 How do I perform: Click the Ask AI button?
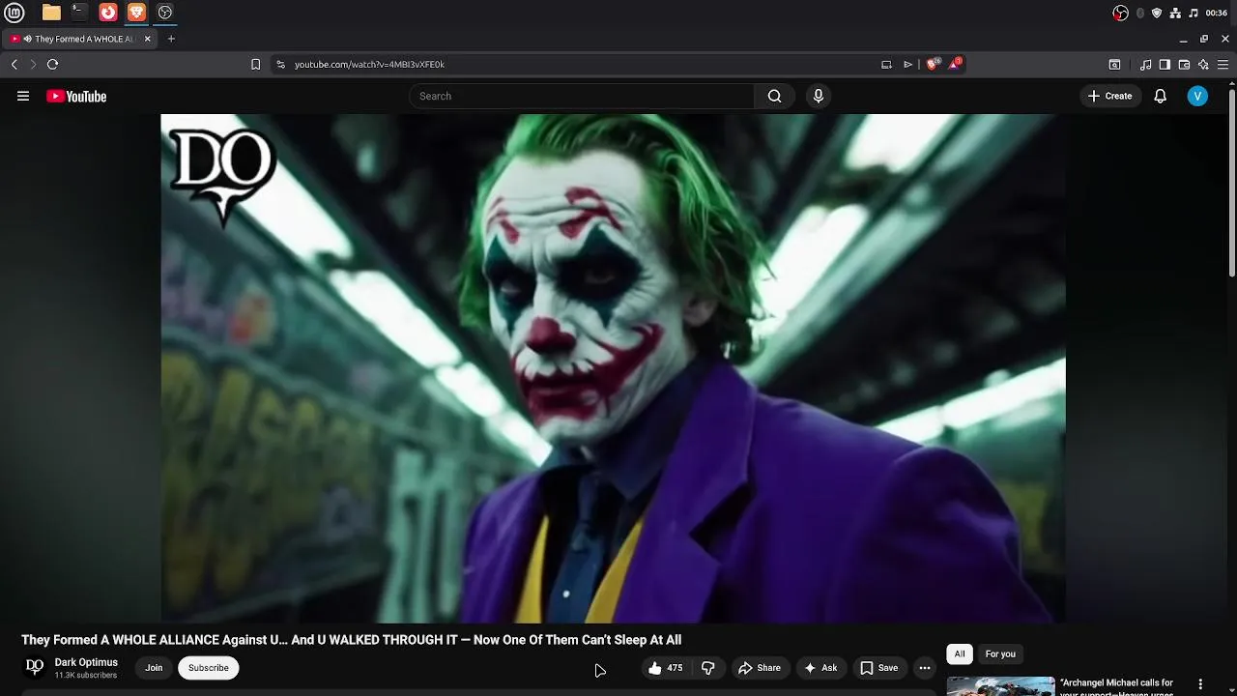tap(820, 668)
